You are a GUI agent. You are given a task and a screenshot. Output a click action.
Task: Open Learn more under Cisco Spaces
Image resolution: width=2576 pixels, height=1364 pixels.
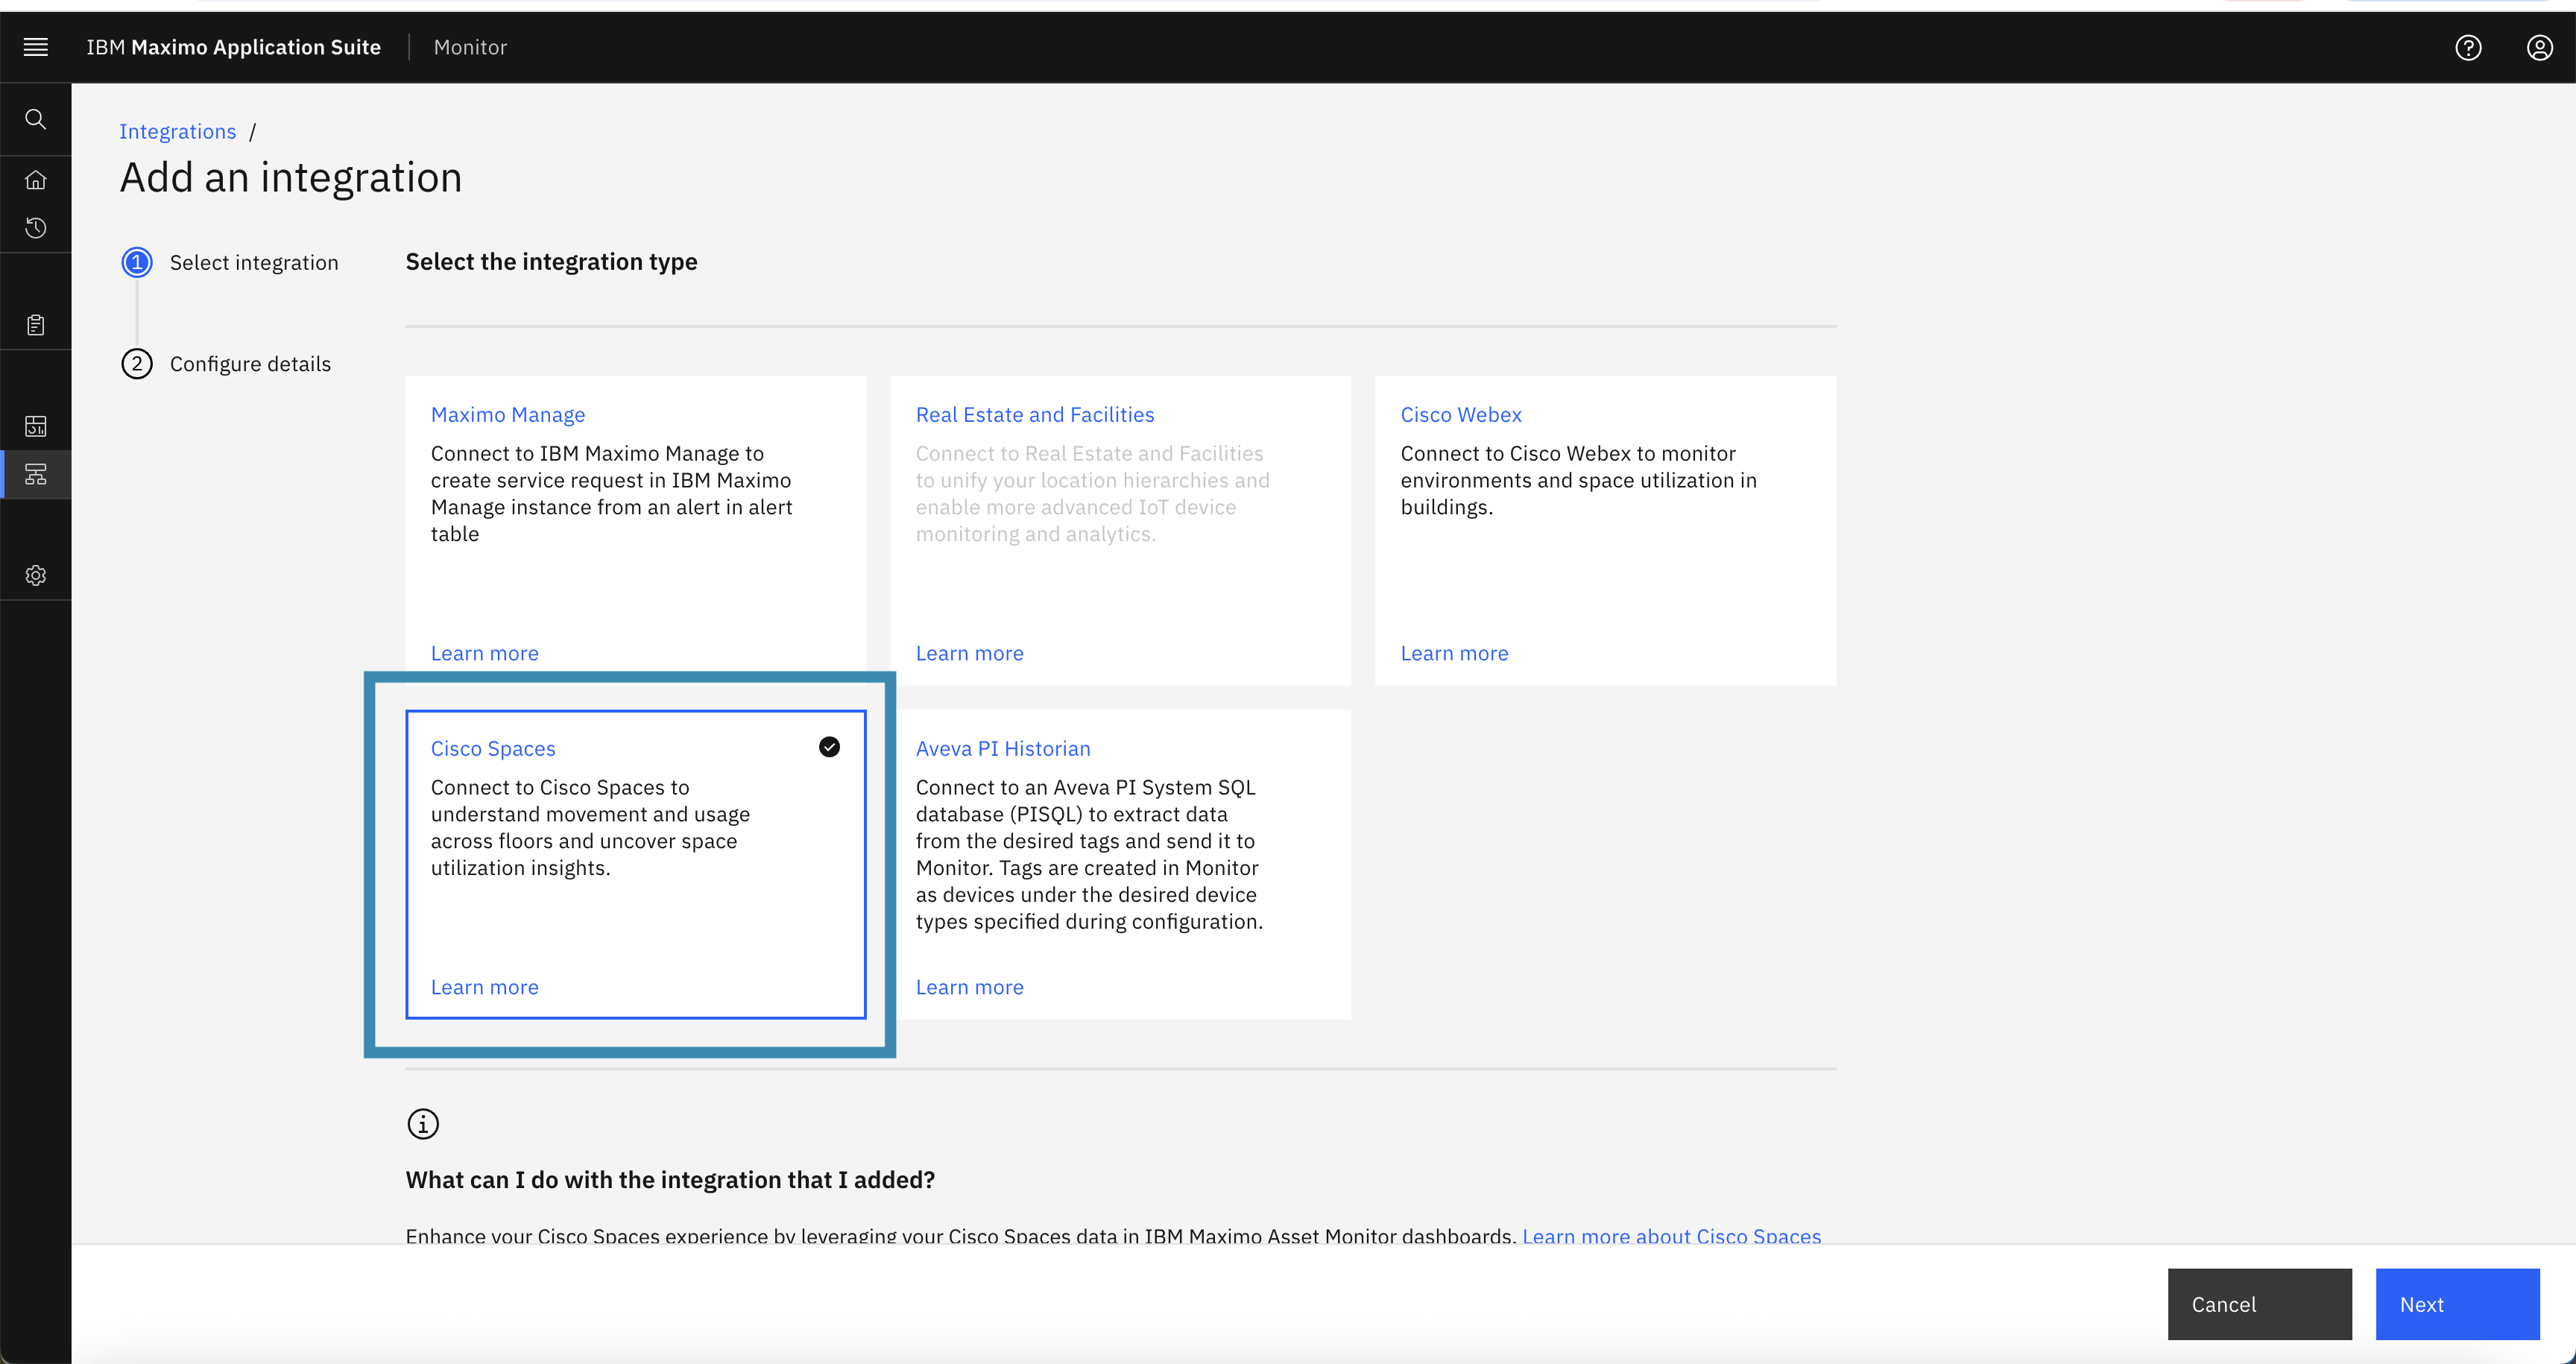(x=485, y=987)
